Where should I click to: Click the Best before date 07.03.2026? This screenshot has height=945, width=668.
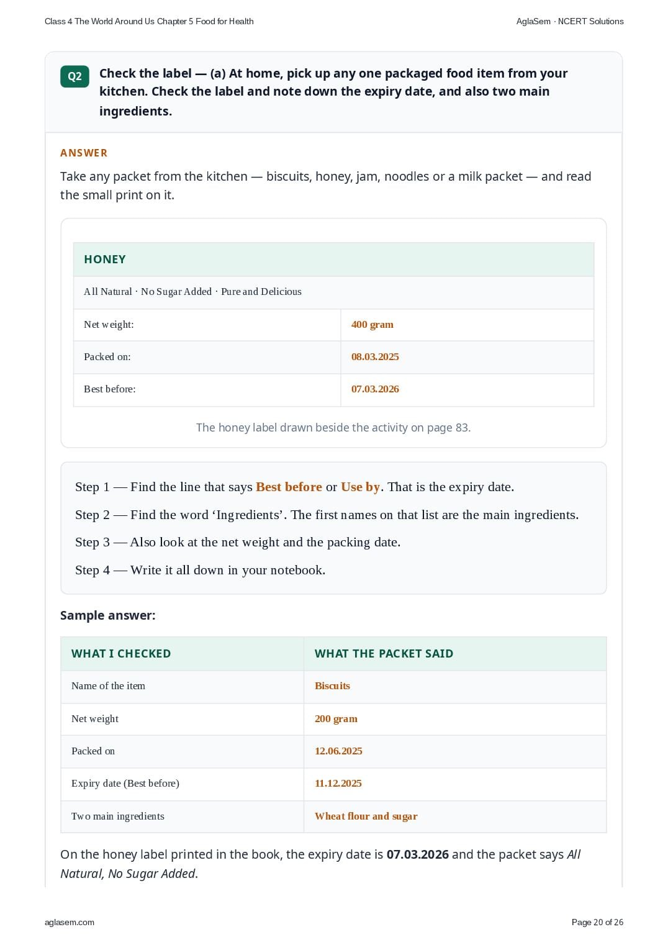[375, 389]
